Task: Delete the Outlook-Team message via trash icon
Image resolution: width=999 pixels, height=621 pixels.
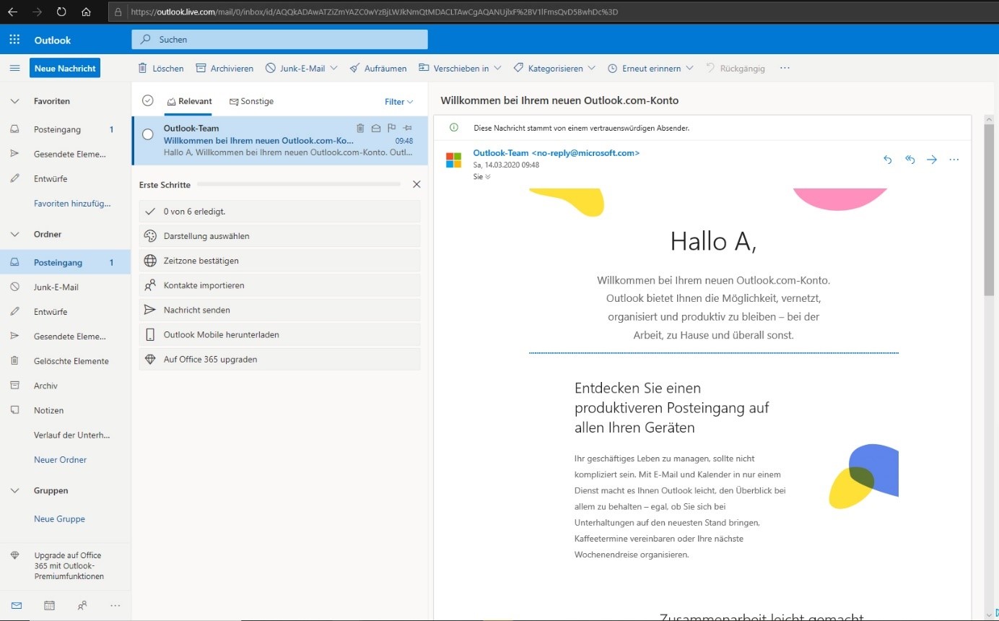Action: 360,129
